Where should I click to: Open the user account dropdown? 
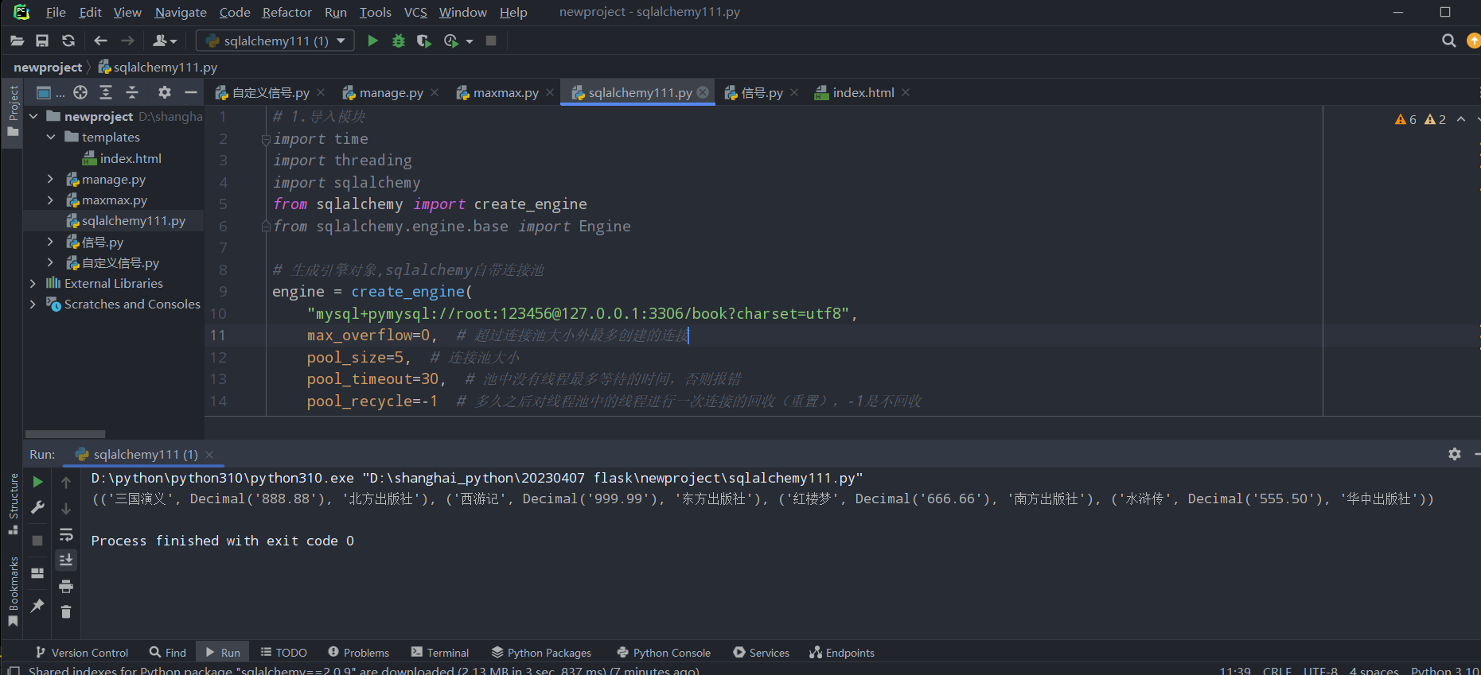165,41
